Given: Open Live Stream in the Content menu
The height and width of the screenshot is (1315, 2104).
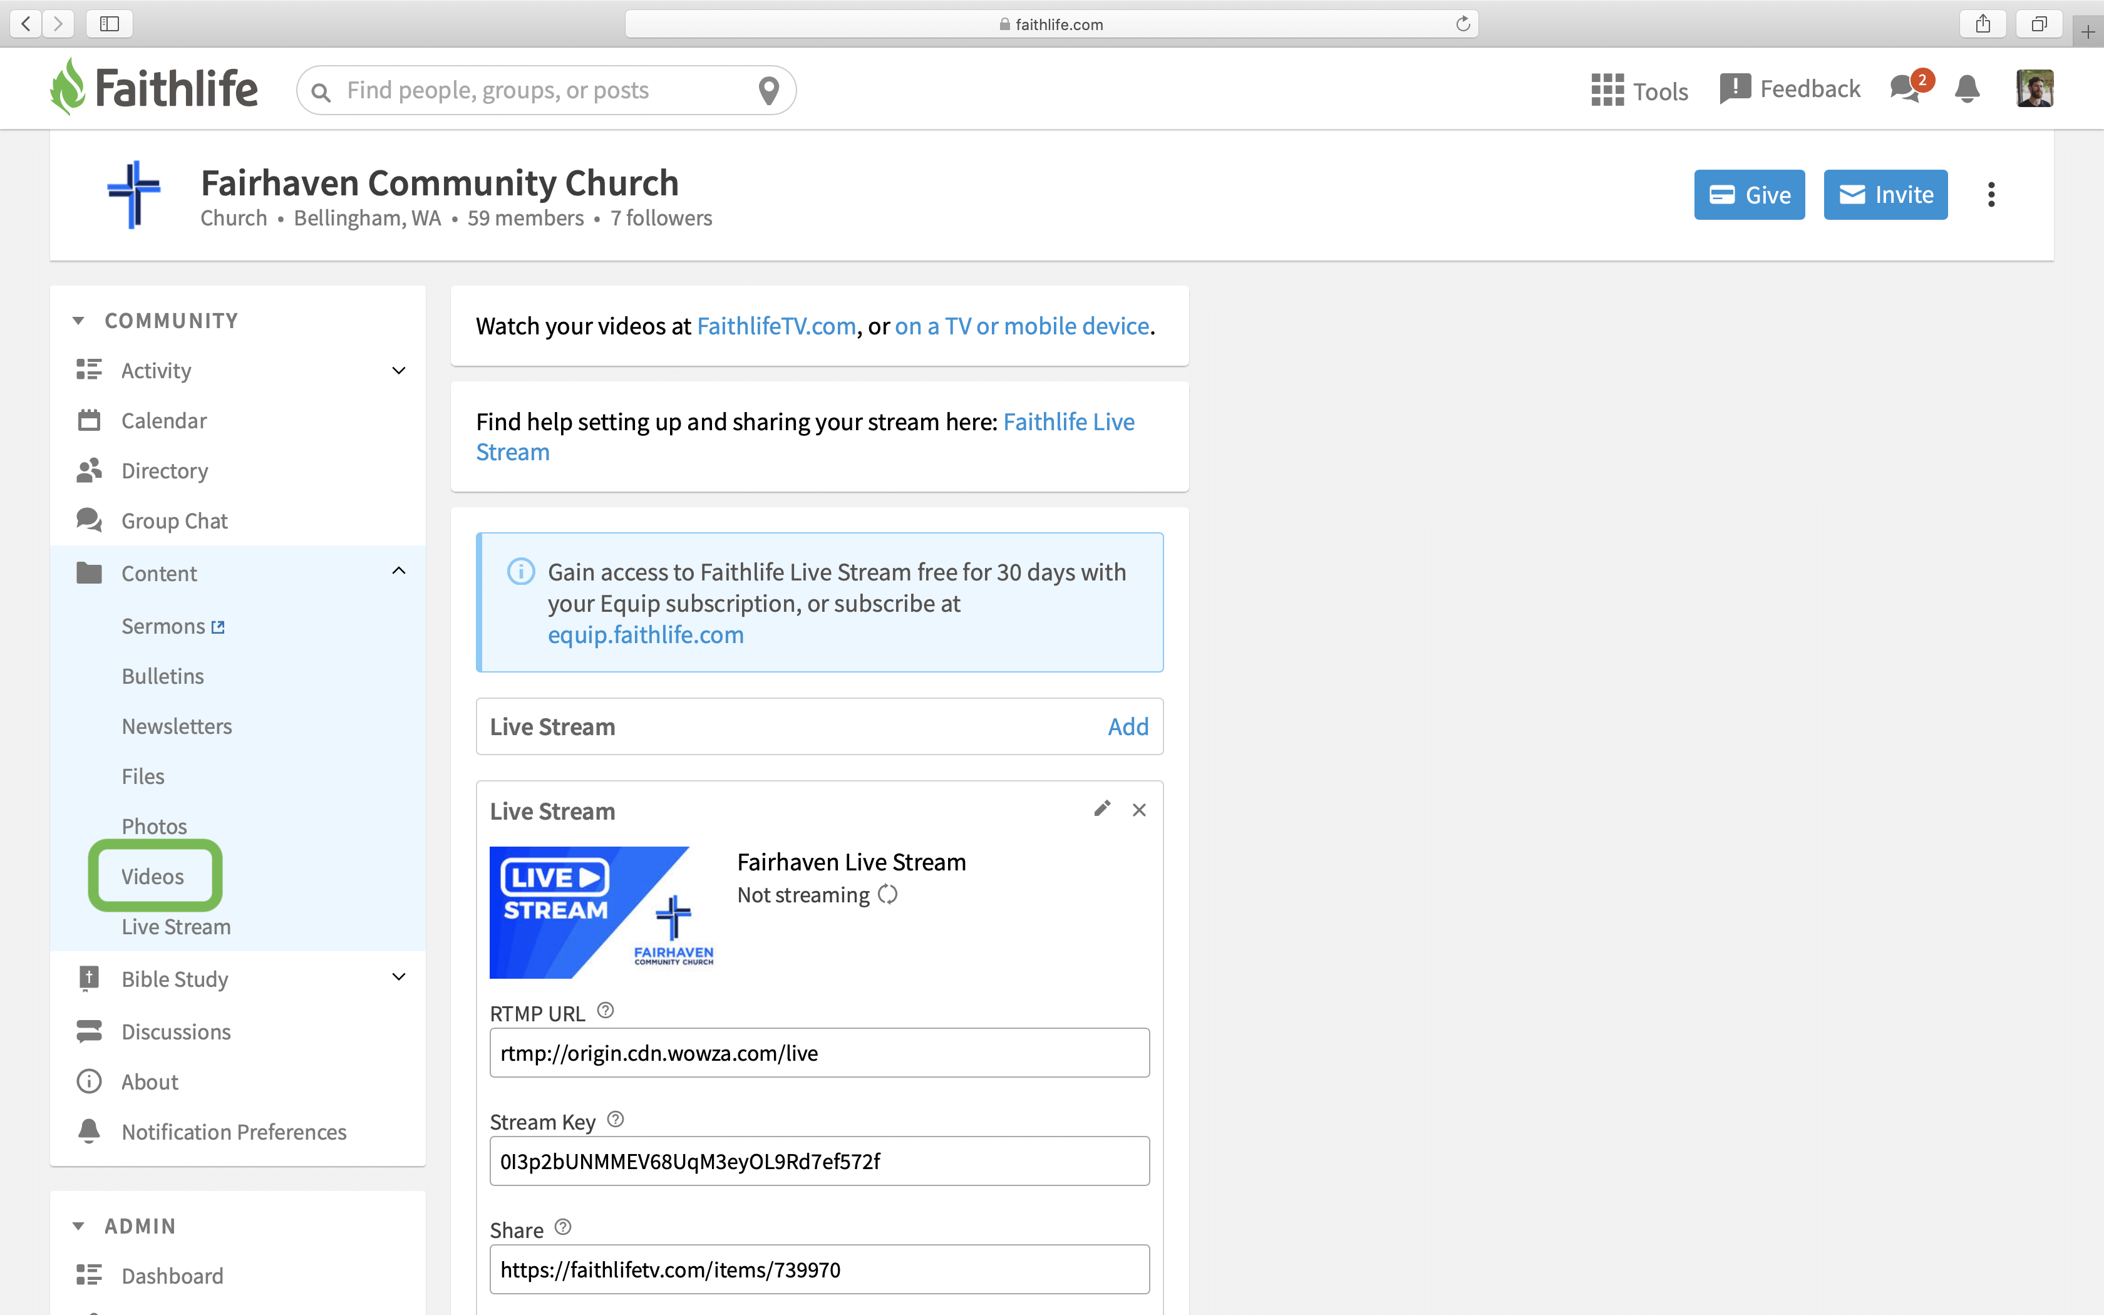Looking at the screenshot, I should (x=177, y=927).
